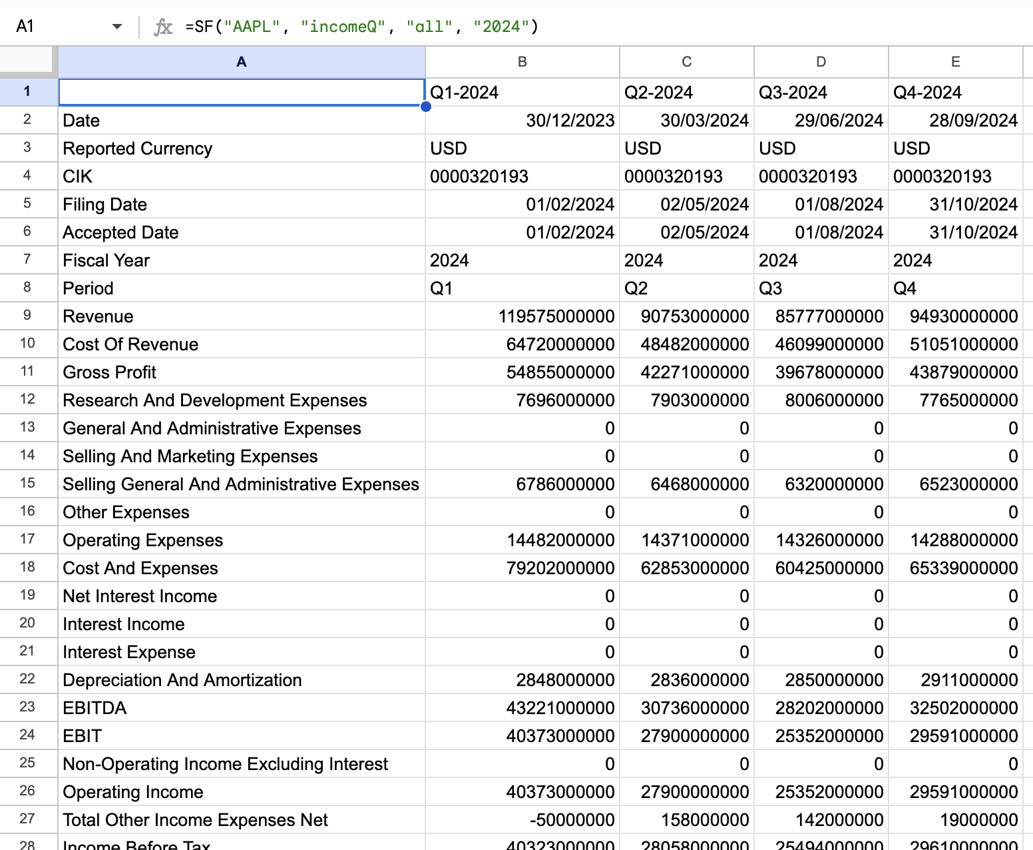The height and width of the screenshot is (850, 1033).
Task: Click operating expenses value 14288000000
Action: pyautogui.click(x=956, y=540)
